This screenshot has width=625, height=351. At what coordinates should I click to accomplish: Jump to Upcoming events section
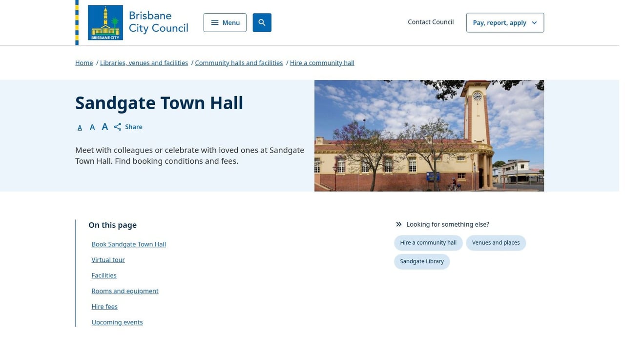coord(117,322)
